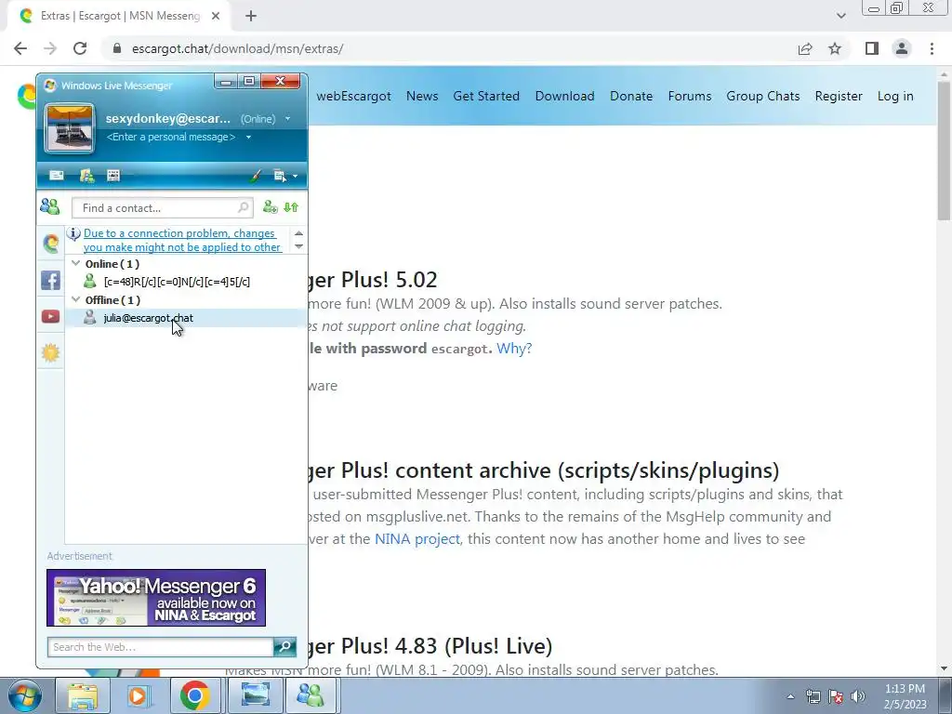Collapse the Online (1) contact group
This screenshot has width=952, height=714.
coord(76,263)
